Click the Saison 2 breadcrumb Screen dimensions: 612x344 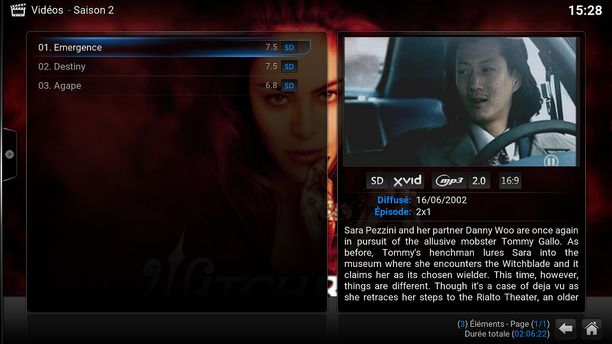[94, 10]
